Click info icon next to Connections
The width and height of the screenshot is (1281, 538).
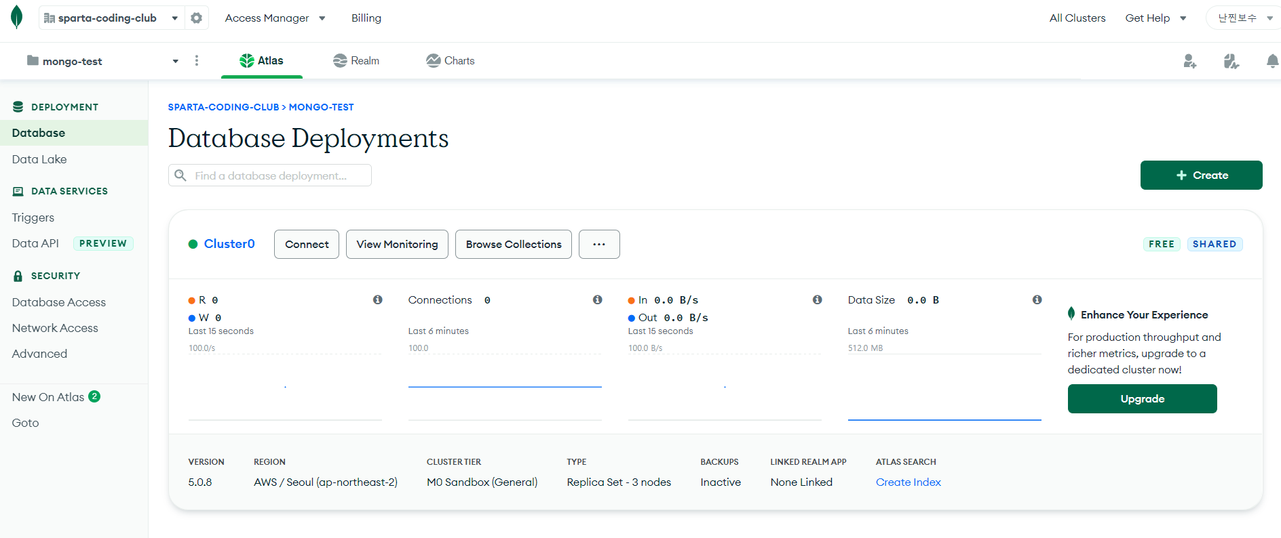(x=598, y=299)
